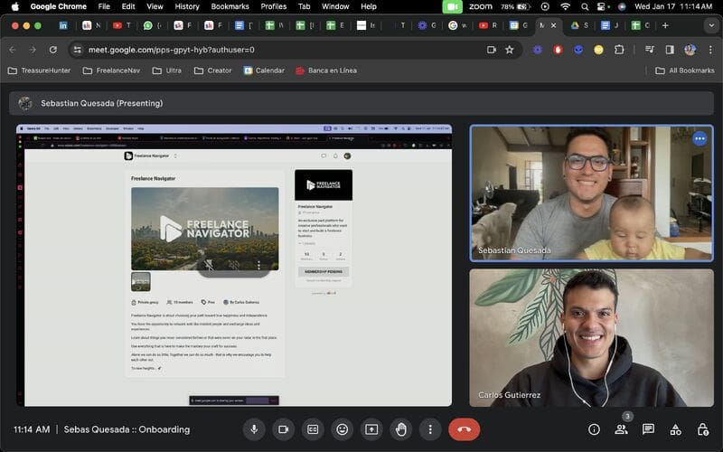This screenshot has height=452, width=723.
Task: Click the red leave call button
Action: [x=464, y=429]
